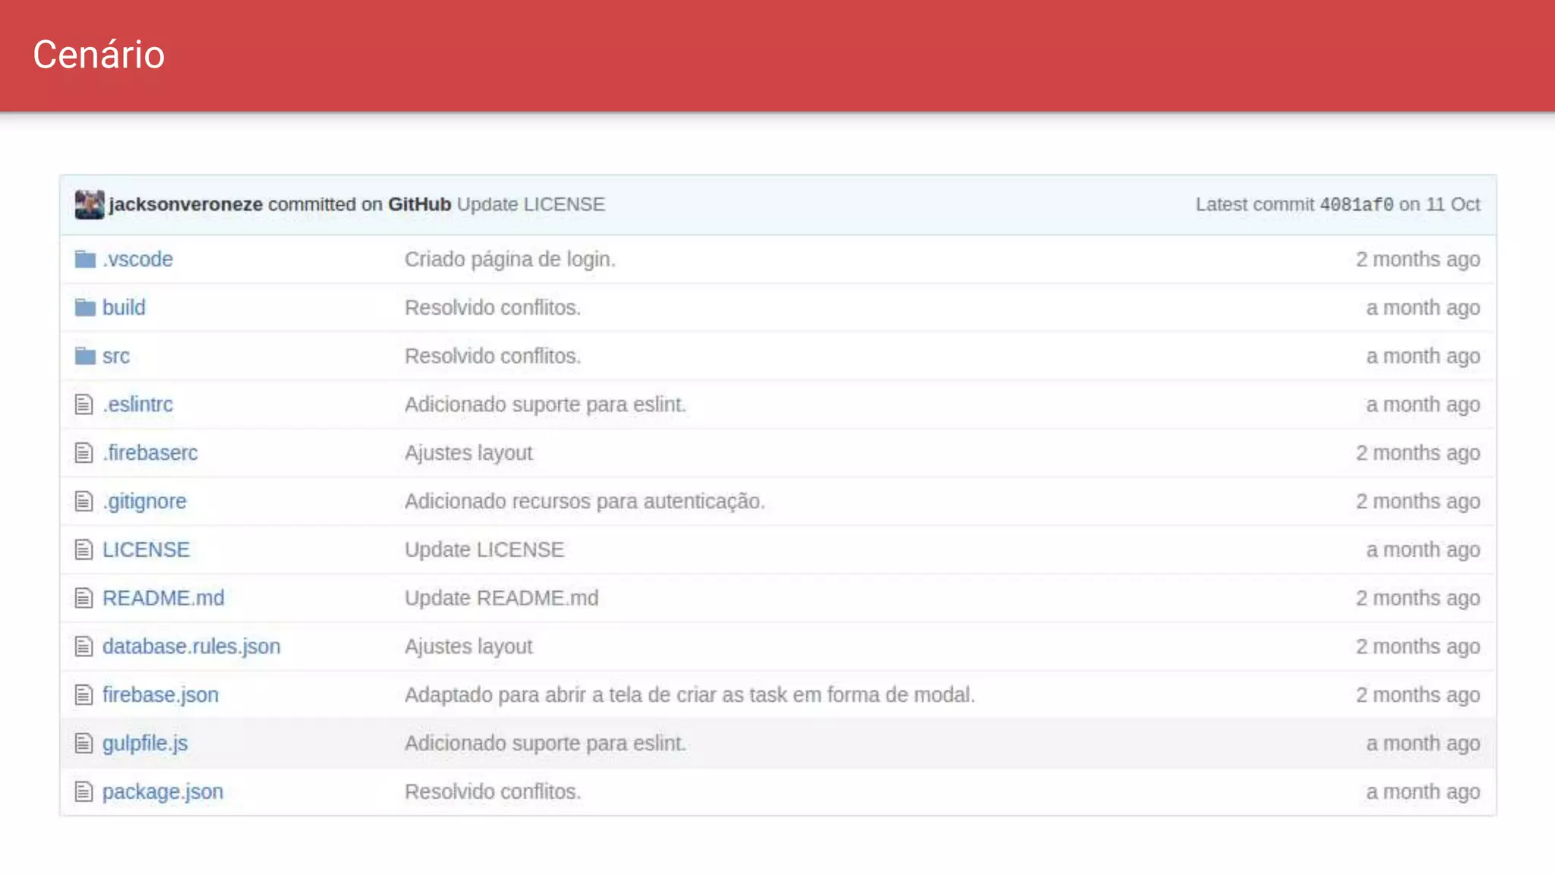The image size is (1555, 874).
Task: Click the LICENSE file icon
Action: click(x=84, y=550)
